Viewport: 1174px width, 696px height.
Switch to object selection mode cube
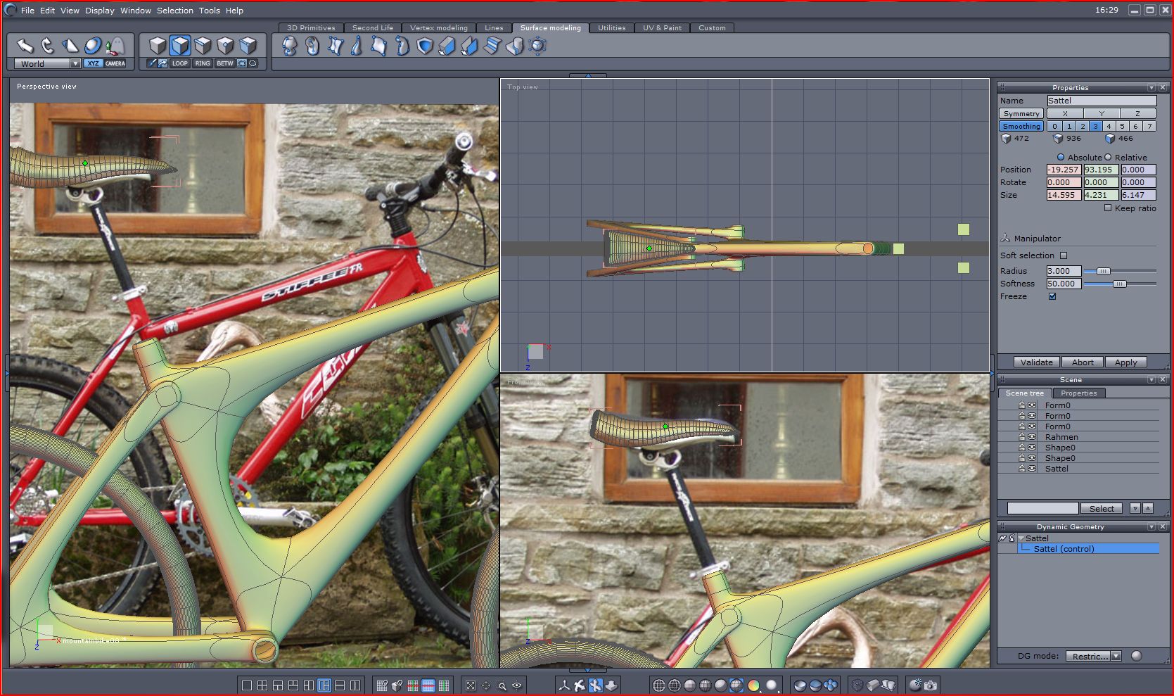(x=158, y=46)
